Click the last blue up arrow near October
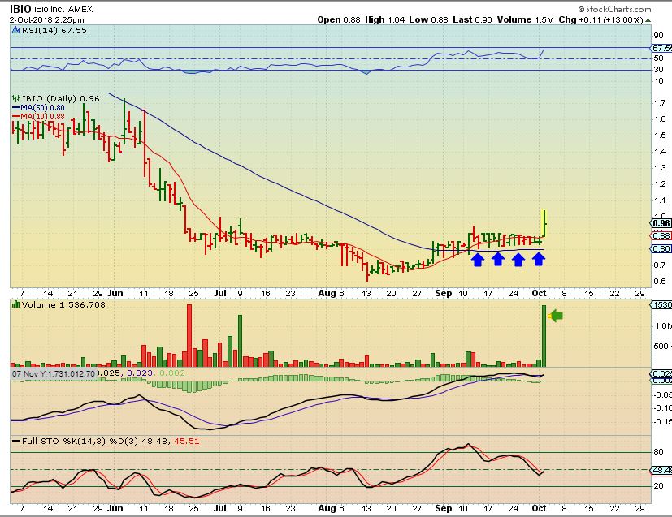The image size is (672, 517). pos(539,259)
